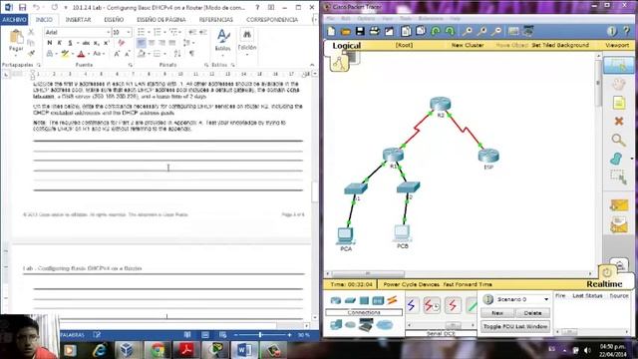638x359 pixels.
Task: Click New scenario button
Action: 497,313
